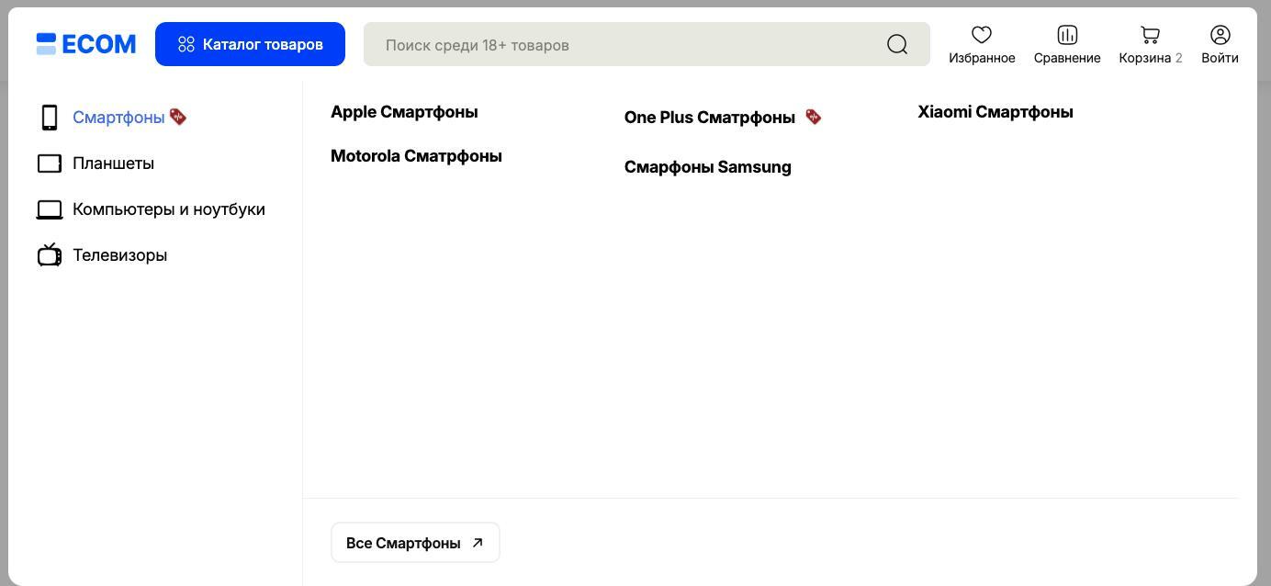Open the Корзина cart icon

[x=1150, y=35]
